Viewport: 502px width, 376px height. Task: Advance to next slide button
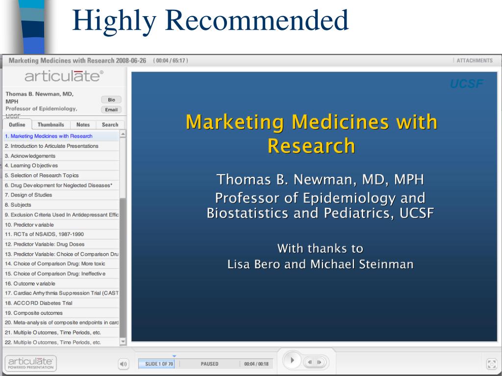(x=320, y=362)
